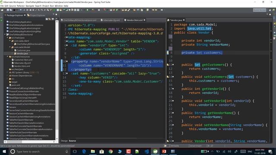Click the Package Explorer vertical scrollbar
276x155 pixels.
57,80
